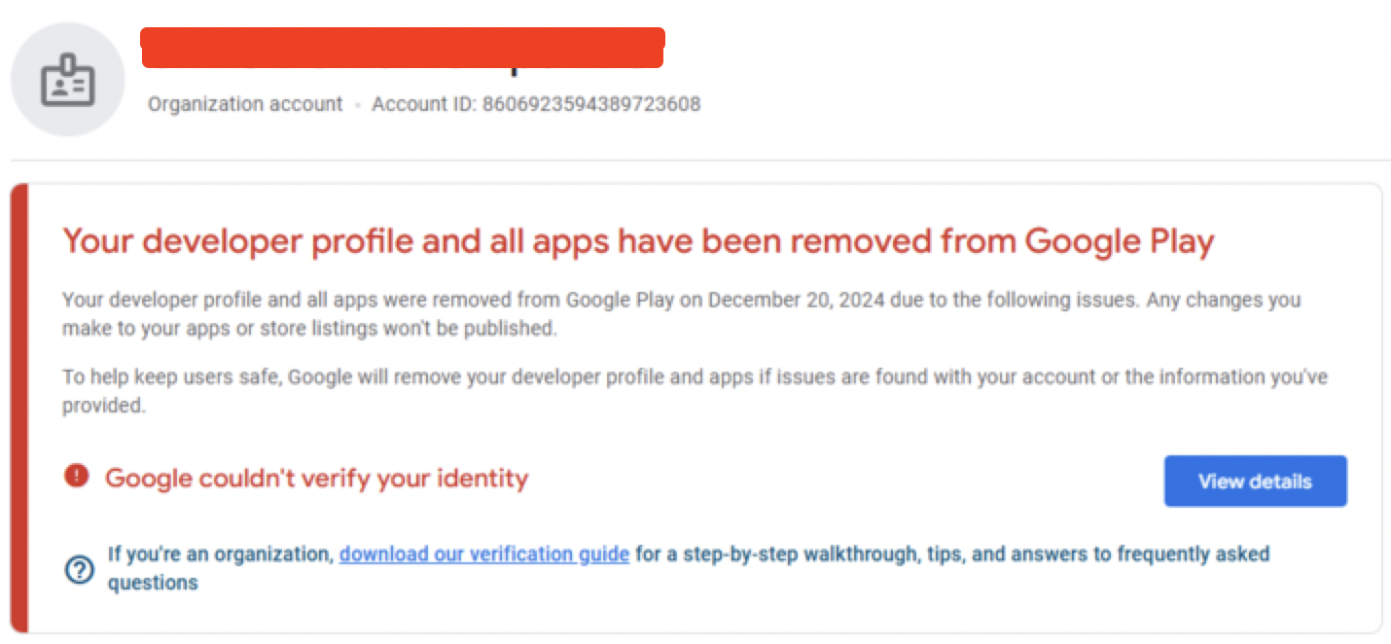Click the removed from Google Play headline
This screenshot has height=644, width=1391.
point(638,240)
